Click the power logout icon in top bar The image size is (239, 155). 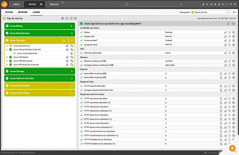pyautogui.click(x=235, y=4)
